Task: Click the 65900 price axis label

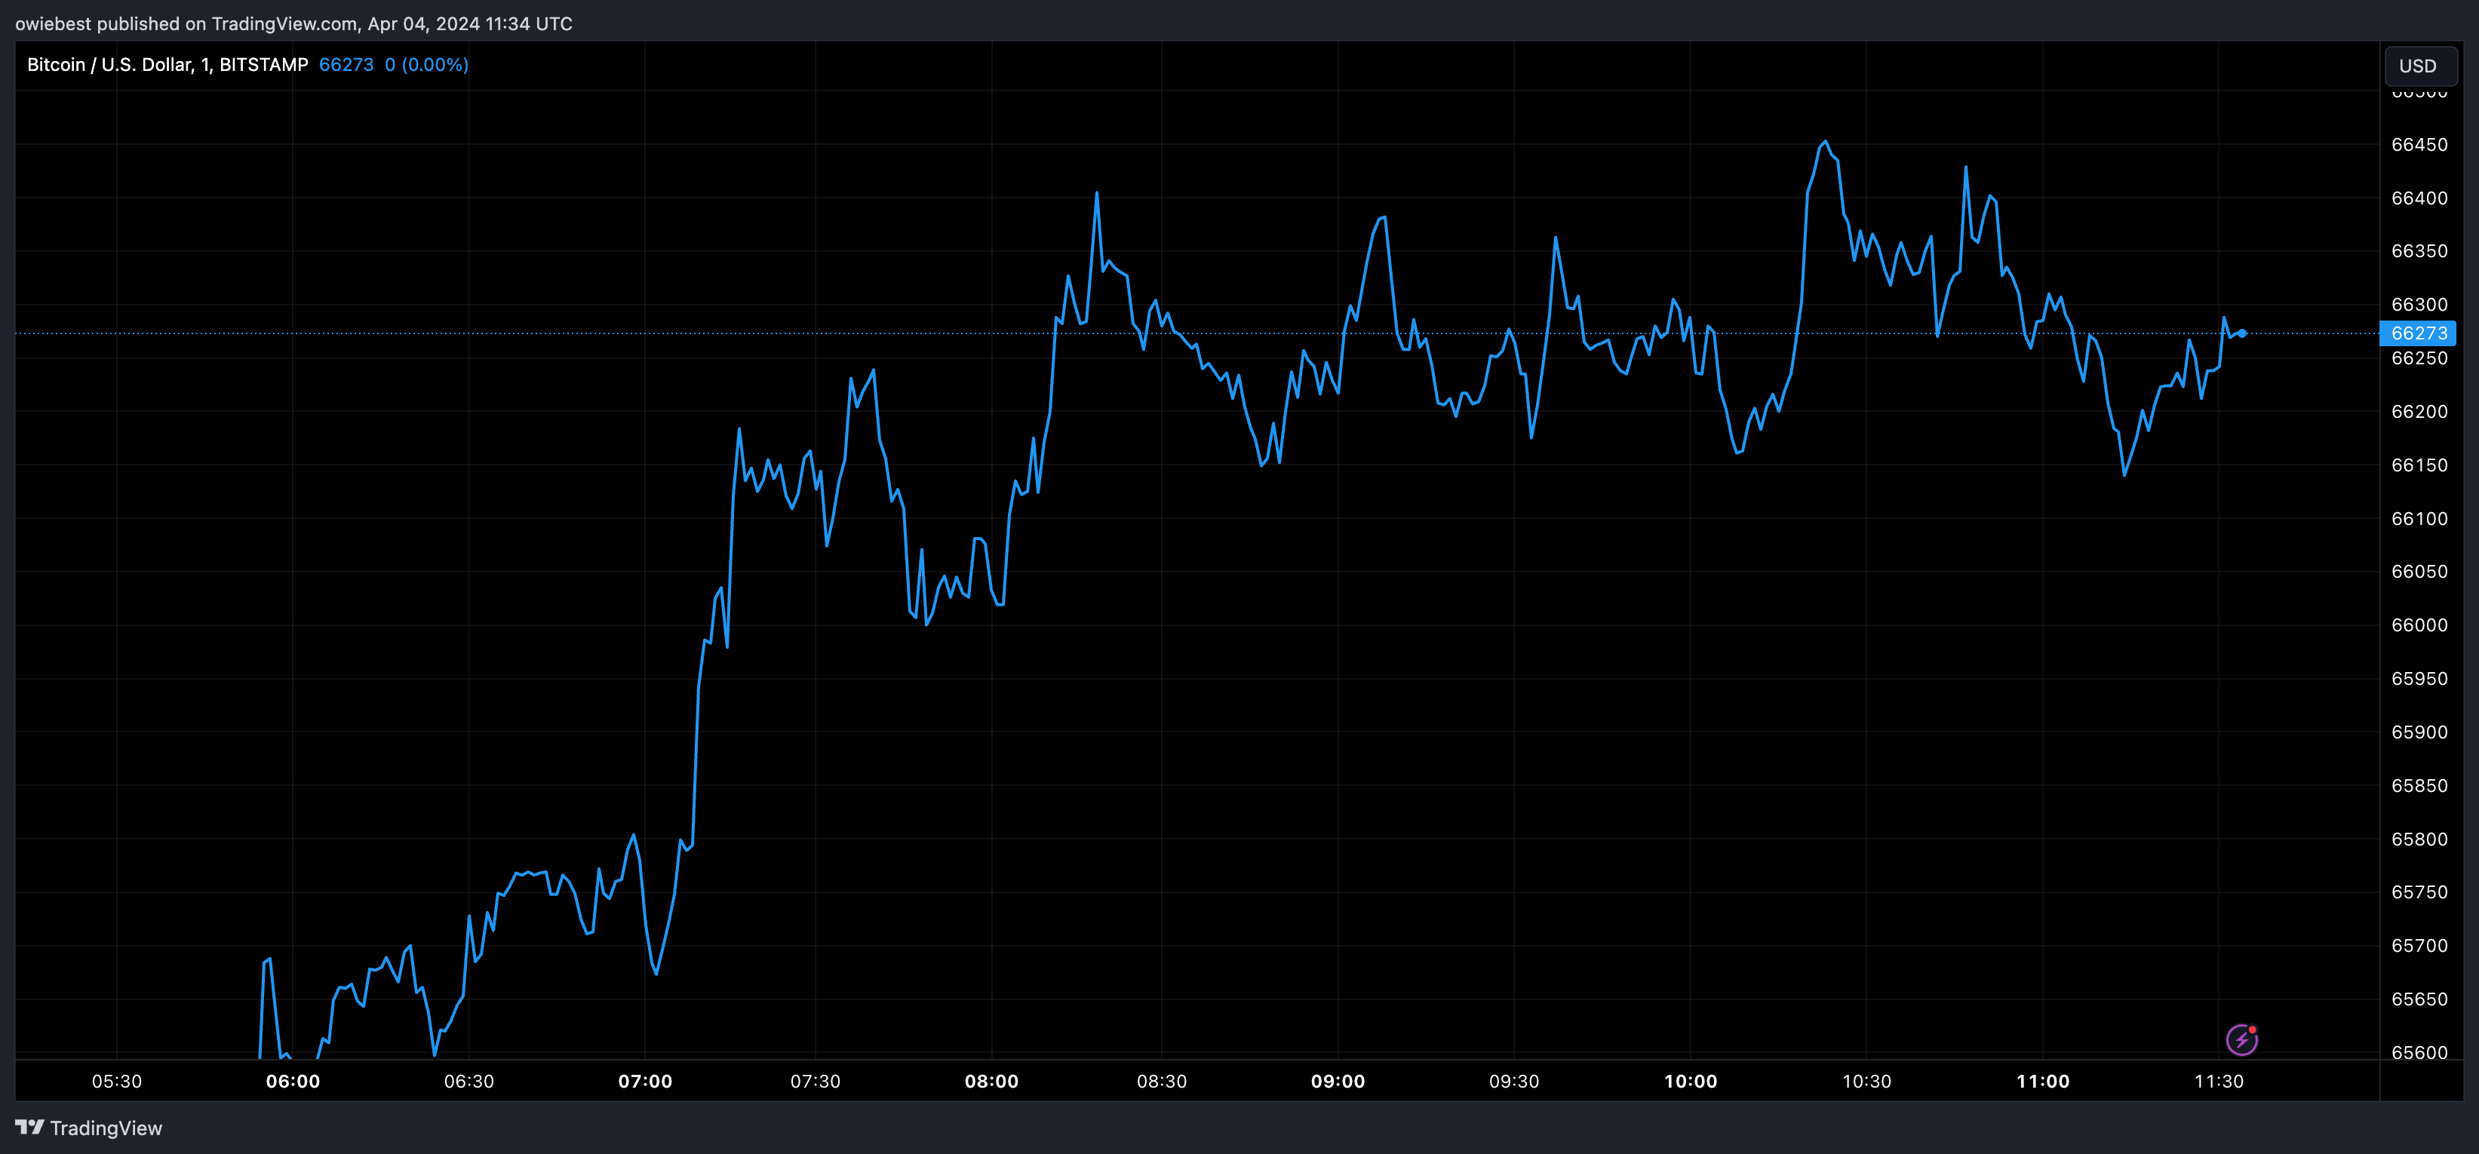Action: click(x=2419, y=732)
